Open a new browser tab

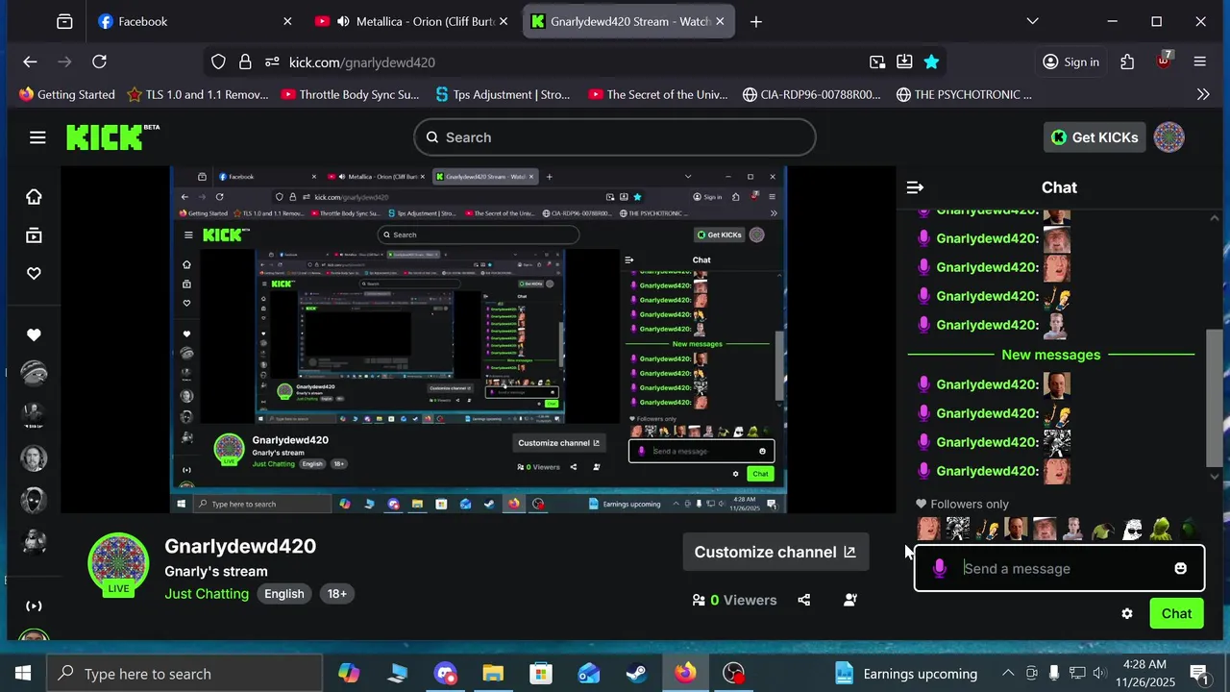[756, 21]
